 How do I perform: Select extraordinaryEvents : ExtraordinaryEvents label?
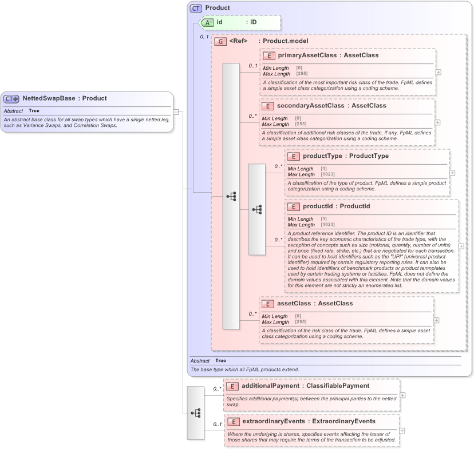click(x=309, y=421)
